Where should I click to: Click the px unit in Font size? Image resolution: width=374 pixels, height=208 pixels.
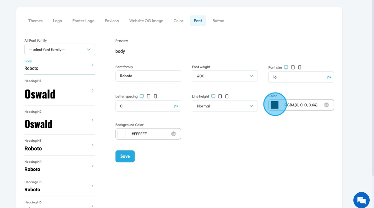329,77
